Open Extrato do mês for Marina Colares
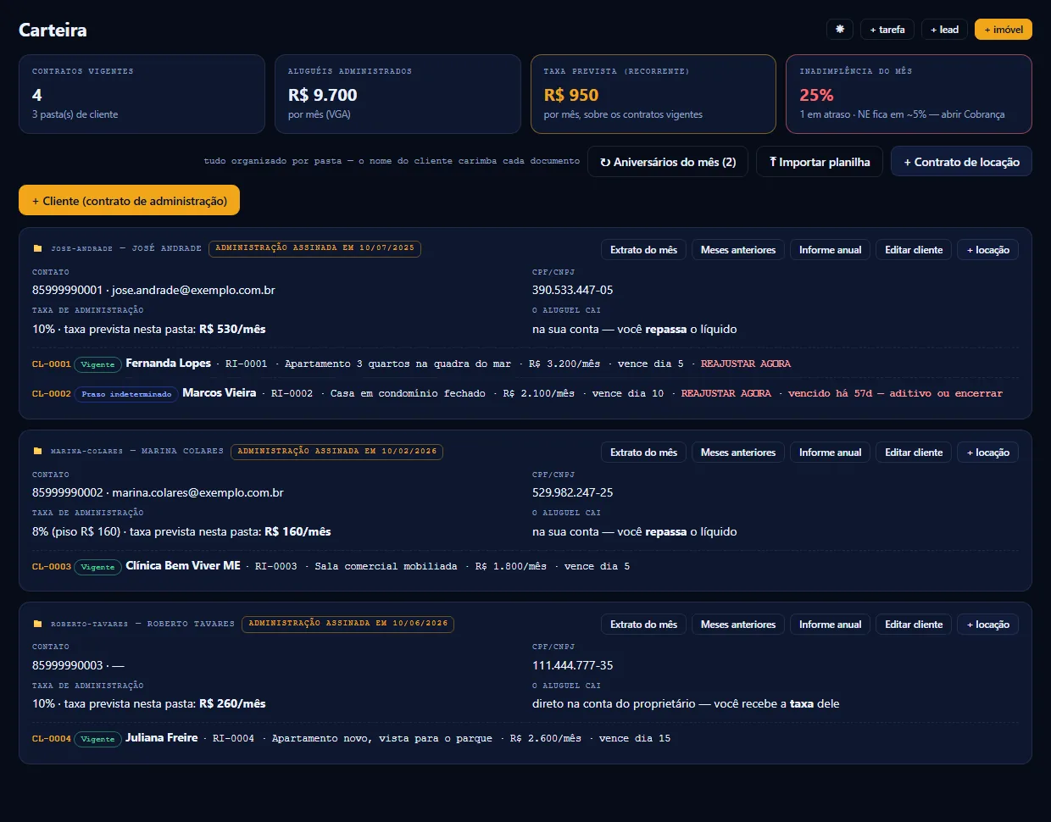The height and width of the screenshot is (822, 1051). point(644,453)
